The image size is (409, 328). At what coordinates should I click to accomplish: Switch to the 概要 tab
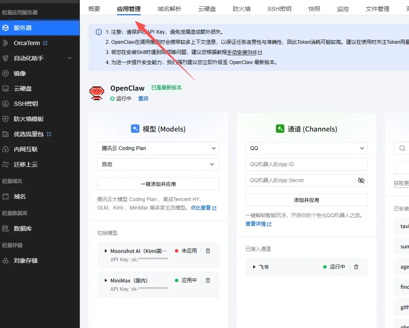[94, 9]
